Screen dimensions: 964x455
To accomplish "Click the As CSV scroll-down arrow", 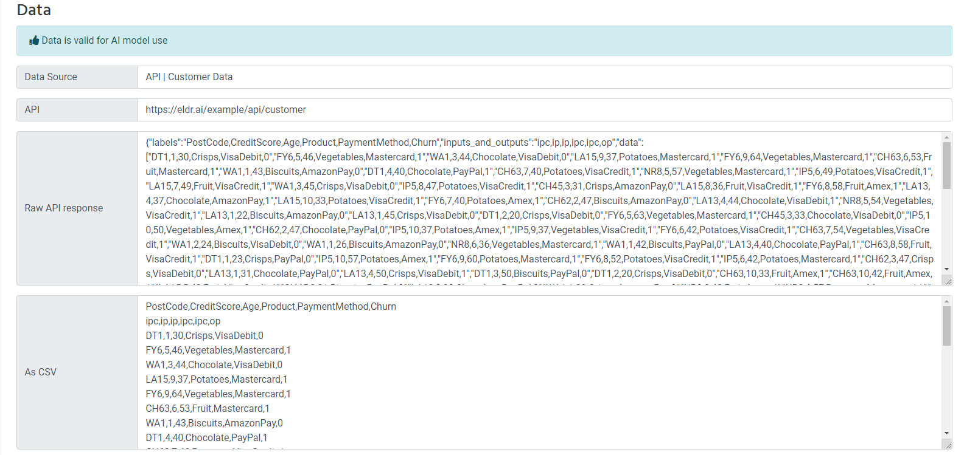I will (x=946, y=433).
